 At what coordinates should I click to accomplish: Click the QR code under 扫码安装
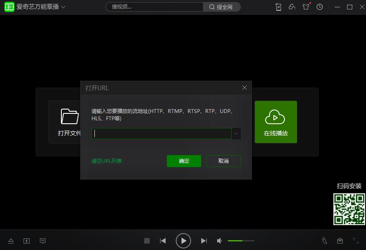pos(349,209)
